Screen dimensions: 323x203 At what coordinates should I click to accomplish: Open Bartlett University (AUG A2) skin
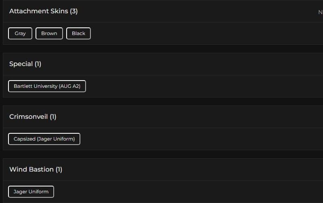click(x=47, y=86)
